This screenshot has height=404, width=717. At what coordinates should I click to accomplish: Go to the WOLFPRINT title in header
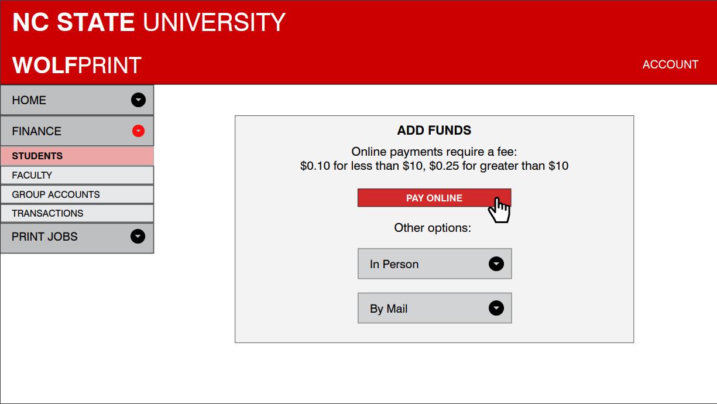pos(77,65)
